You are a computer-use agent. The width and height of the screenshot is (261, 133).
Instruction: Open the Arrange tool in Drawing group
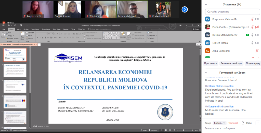tap(123, 35)
